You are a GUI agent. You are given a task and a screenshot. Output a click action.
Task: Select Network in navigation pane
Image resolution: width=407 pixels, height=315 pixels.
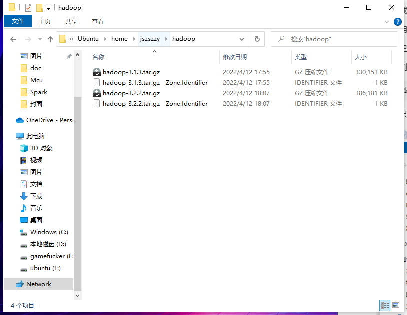coord(39,284)
